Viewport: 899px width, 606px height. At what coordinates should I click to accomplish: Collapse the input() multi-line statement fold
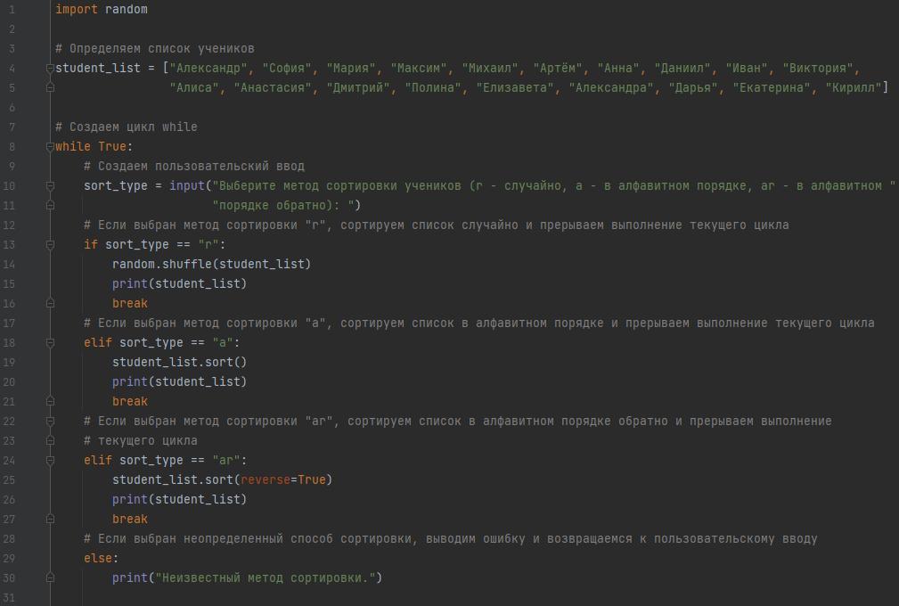tap(50, 185)
